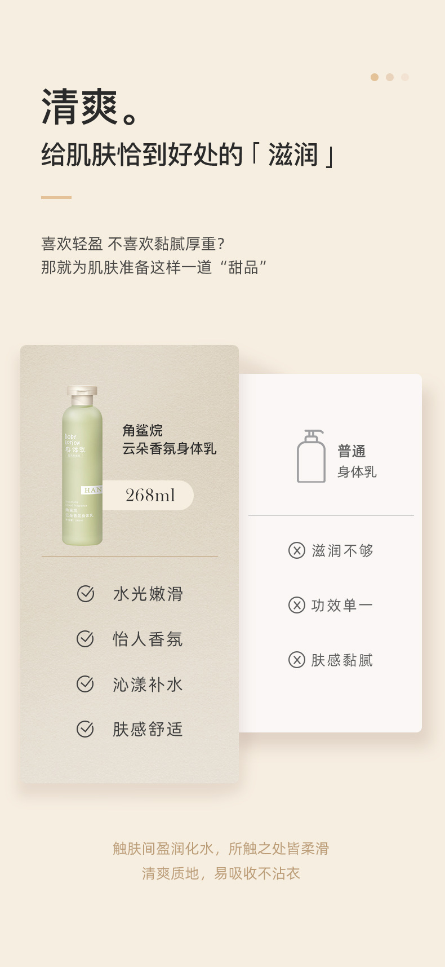Click the short orange divider line
The height and width of the screenshot is (967, 445).
coord(56,197)
